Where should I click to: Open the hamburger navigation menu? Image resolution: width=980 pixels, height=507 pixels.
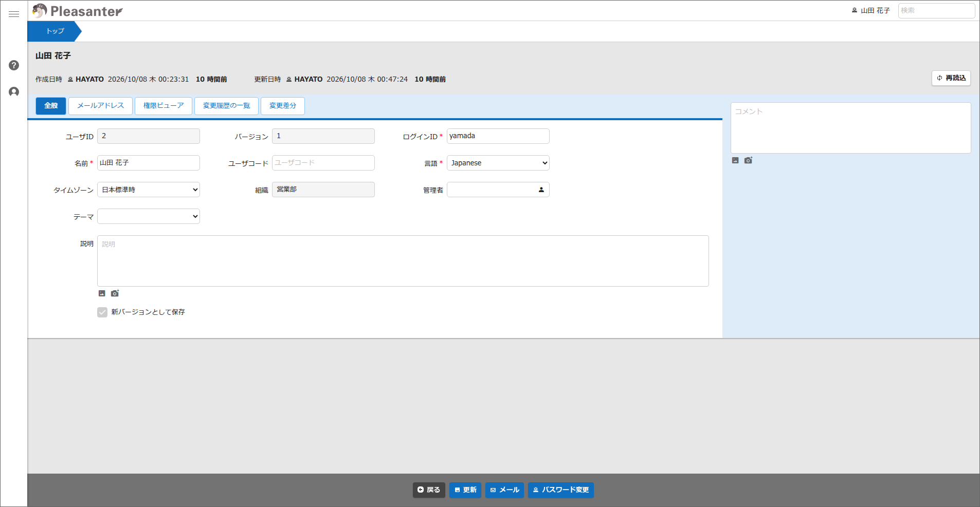tap(14, 14)
